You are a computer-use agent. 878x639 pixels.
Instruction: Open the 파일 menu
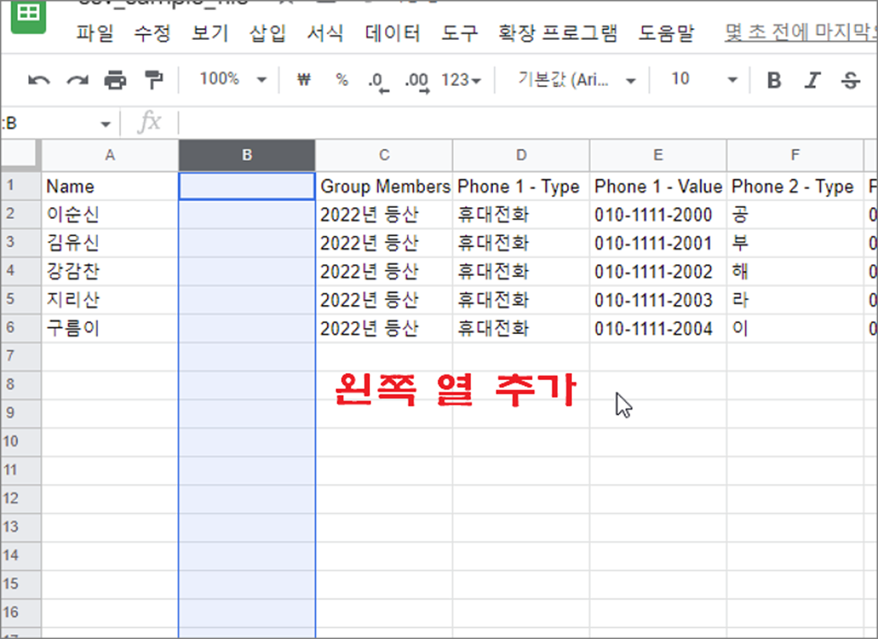[x=95, y=33]
